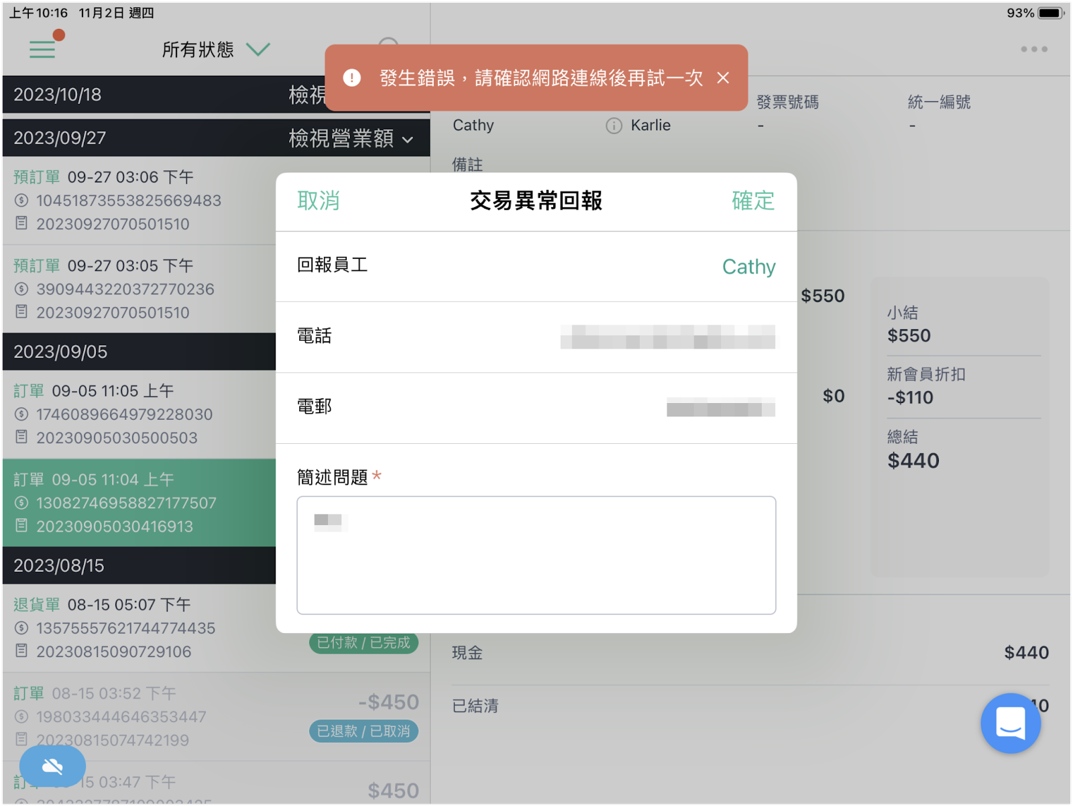This screenshot has width=1073, height=806.
Task: Select the 訂單 09-05 11:05 order
Action: click(139, 414)
